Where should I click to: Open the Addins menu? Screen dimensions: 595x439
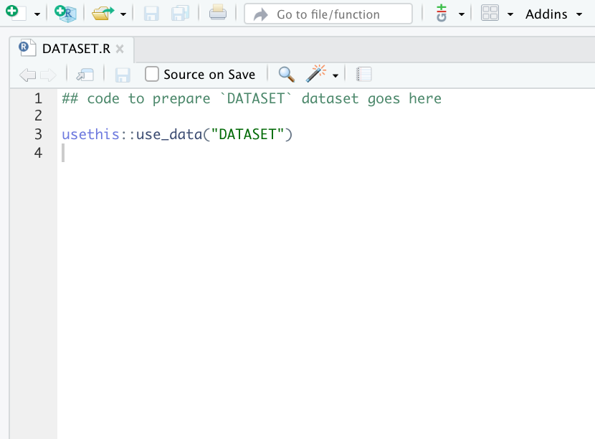point(553,14)
